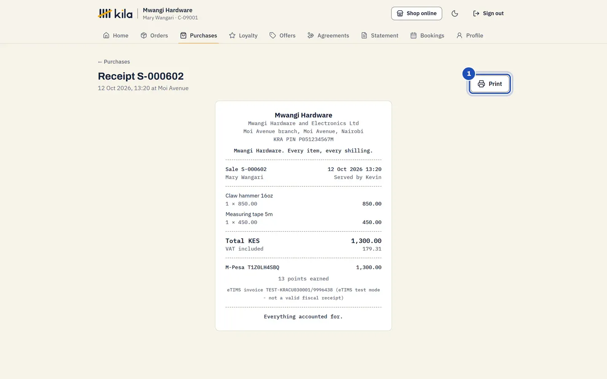Select the Purchases tab

click(x=199, y=35)
